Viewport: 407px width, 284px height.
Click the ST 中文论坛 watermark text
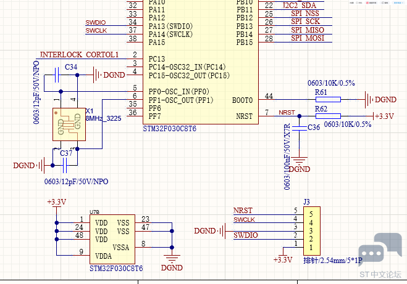click(380, 274)
